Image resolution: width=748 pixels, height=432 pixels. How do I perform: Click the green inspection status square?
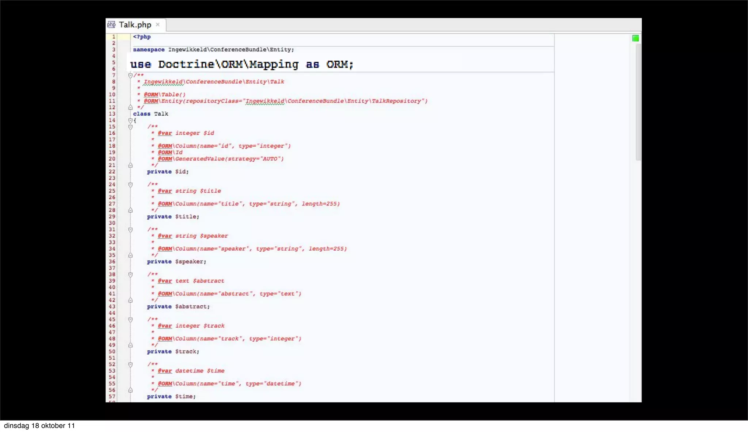click(636, 38)
